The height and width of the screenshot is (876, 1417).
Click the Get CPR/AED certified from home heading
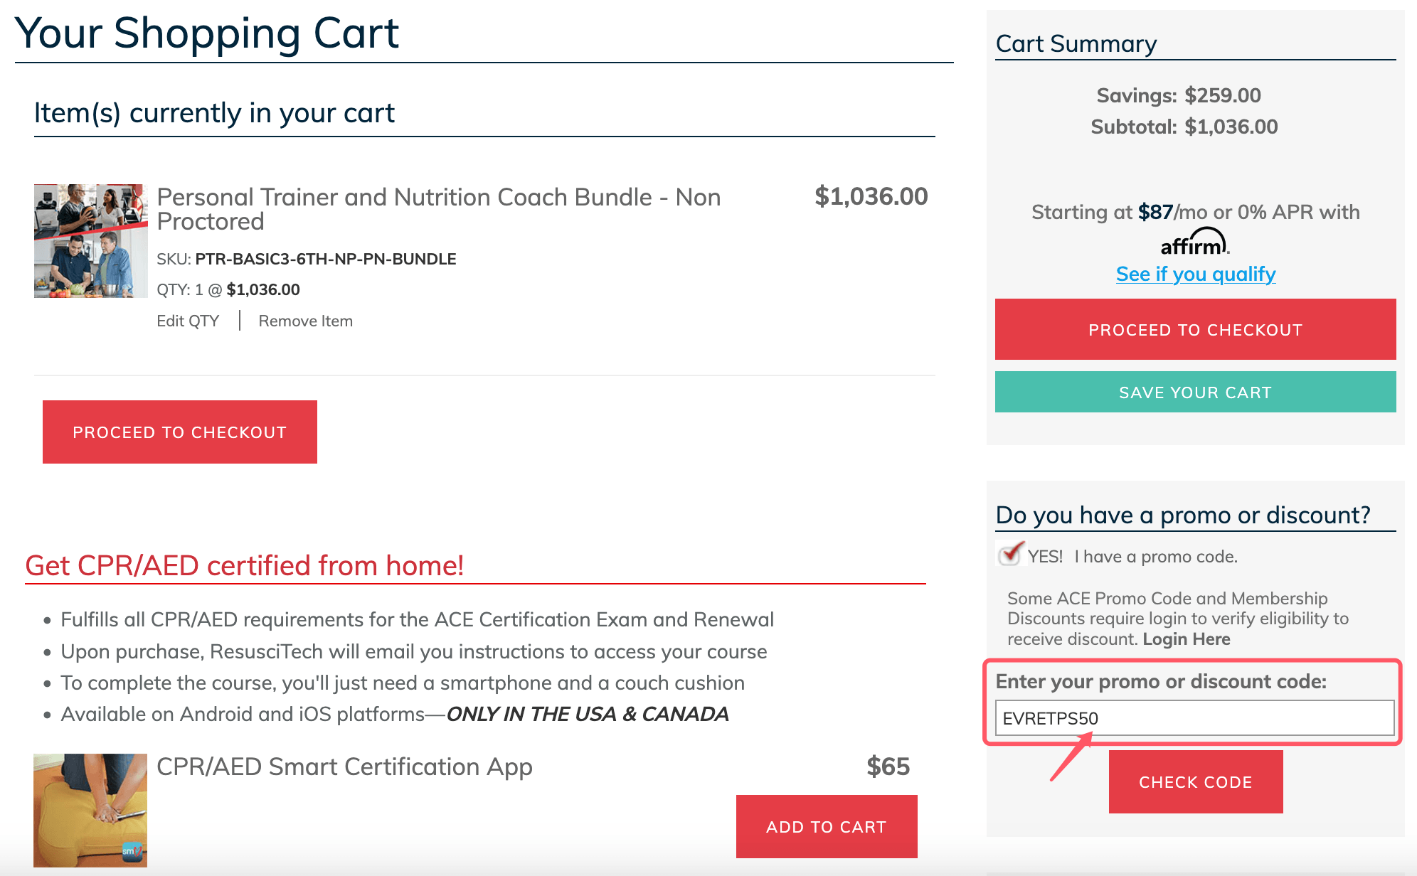[245, 565]
